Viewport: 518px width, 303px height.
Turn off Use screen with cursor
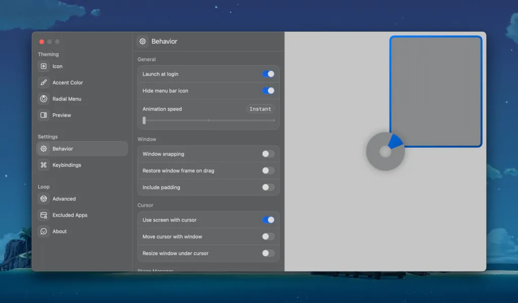pos(268,220)
